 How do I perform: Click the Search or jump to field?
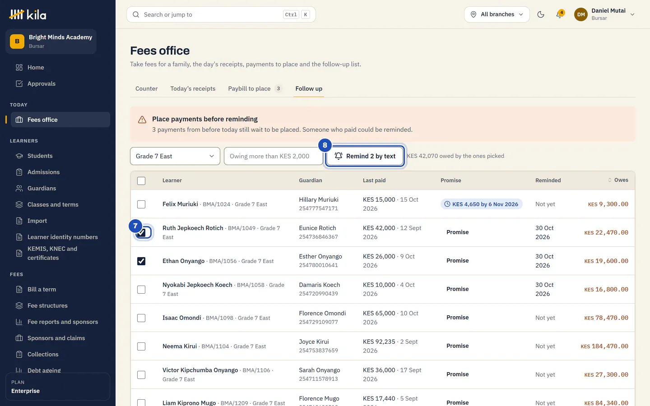pyautogui.click(x=221, y=14)
